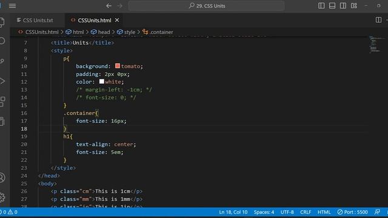388x218 pixels.
Task: Click 'UTF-8' encoding in status bar
Action: tap(287, 212)
